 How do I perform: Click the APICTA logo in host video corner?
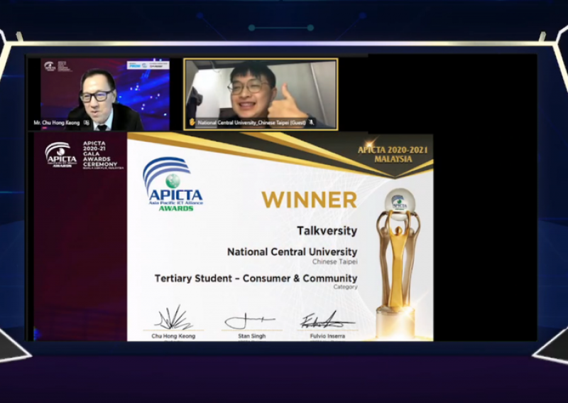pos(50,66)
